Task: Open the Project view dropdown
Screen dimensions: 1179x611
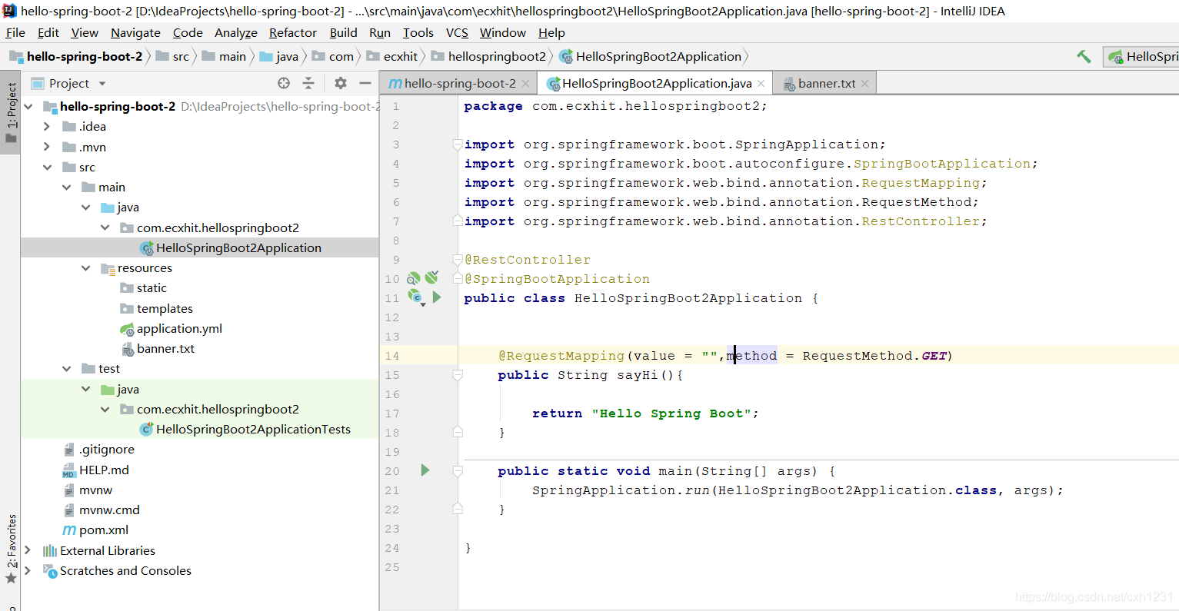Action: [102, 83]
